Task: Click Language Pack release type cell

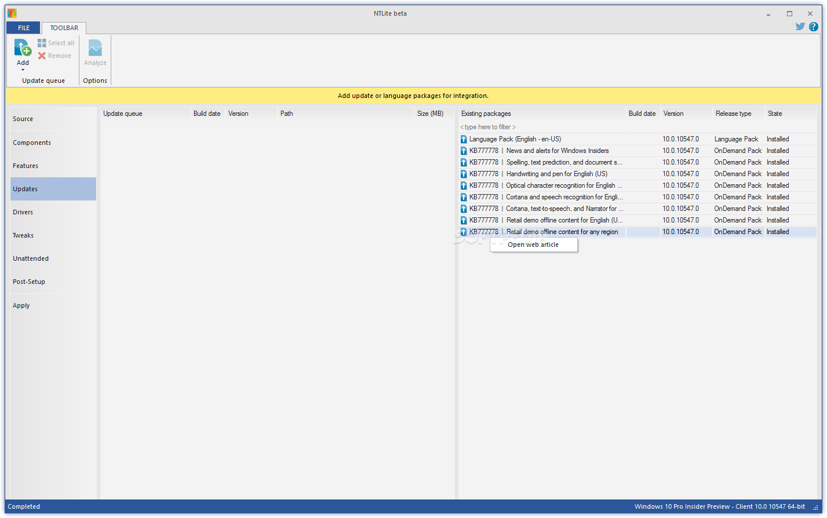Action: tap(736, 139)
